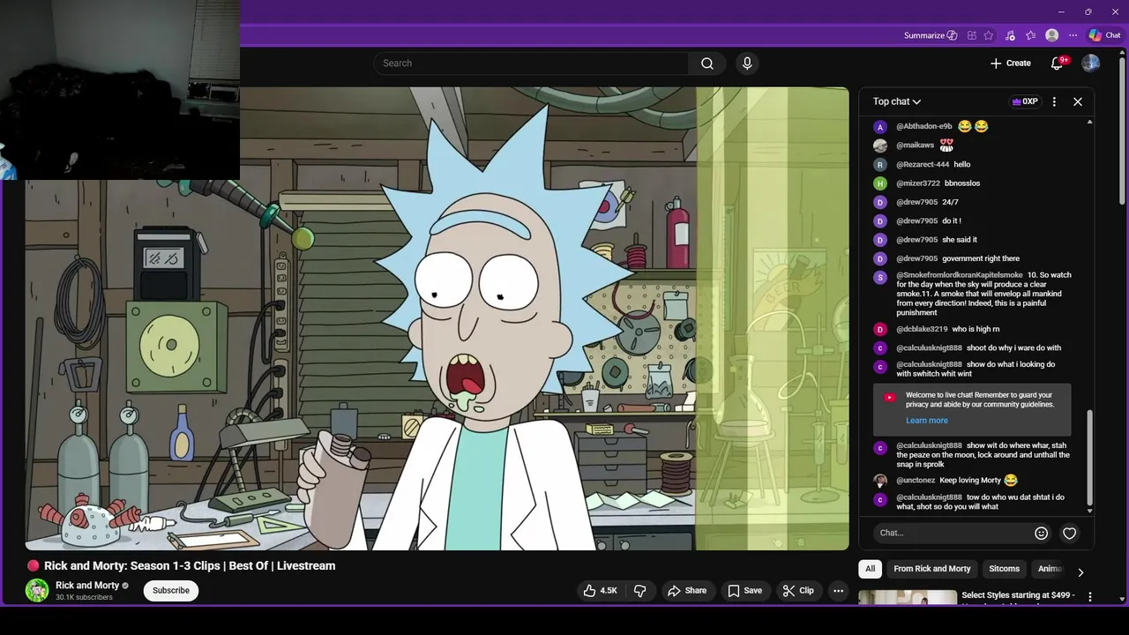The image size is (1129, 635).
Task: Click the red live indicator by the video title
Action: pyautogui.click(x=33, y=565)
